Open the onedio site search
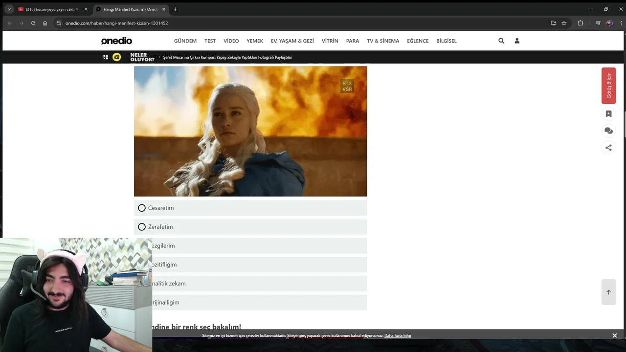 click(501, 41)
